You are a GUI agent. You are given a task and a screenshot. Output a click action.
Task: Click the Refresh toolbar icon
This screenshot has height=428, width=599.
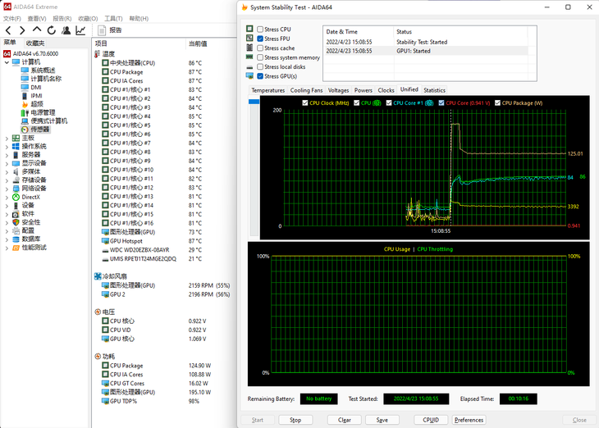(51, 30)
